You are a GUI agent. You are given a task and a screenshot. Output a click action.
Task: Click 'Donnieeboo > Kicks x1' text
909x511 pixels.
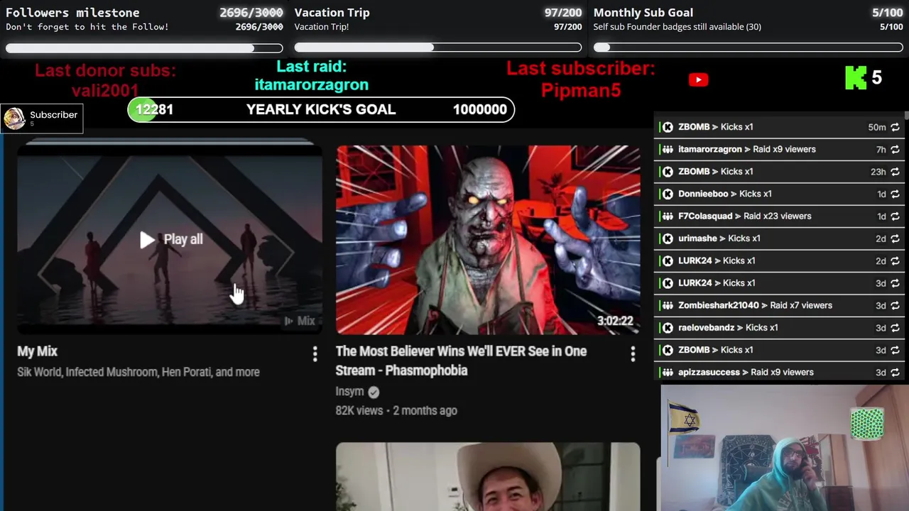(x=725, y=194)
